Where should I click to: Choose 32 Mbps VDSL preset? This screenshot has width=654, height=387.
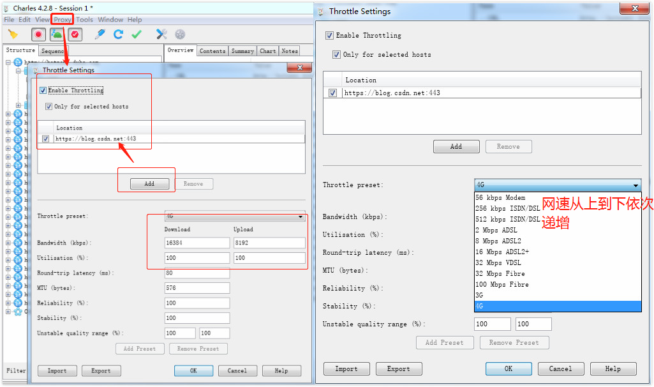pos(558,262)
